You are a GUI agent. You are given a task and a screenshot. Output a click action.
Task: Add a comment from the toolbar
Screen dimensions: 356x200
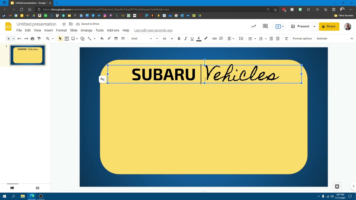tap(221, 39)
